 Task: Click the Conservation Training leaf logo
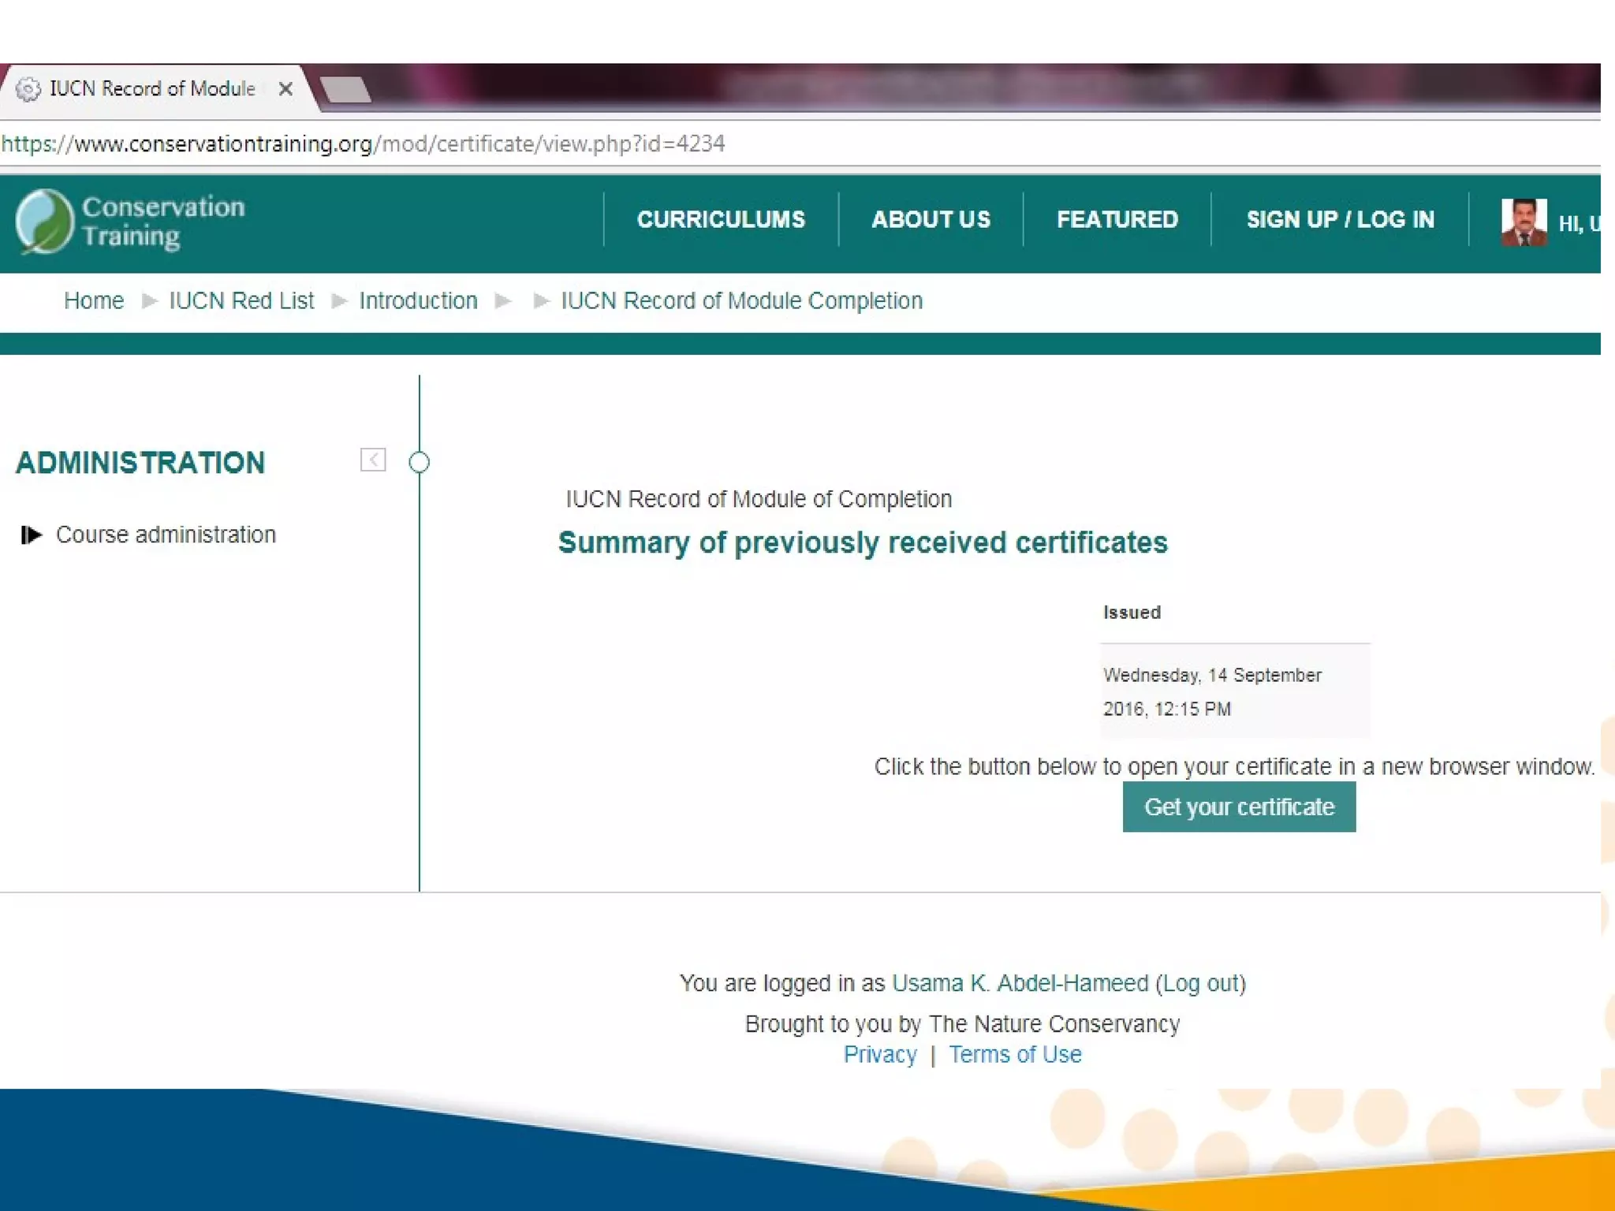(44, 222)
